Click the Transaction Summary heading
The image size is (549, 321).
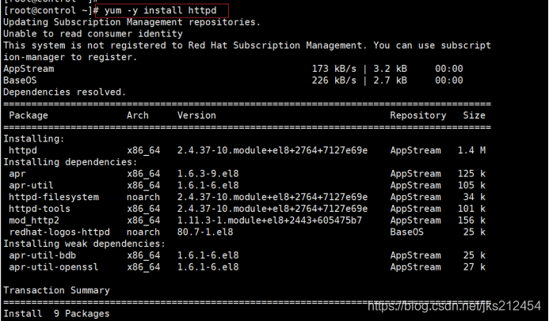point(58,290)
